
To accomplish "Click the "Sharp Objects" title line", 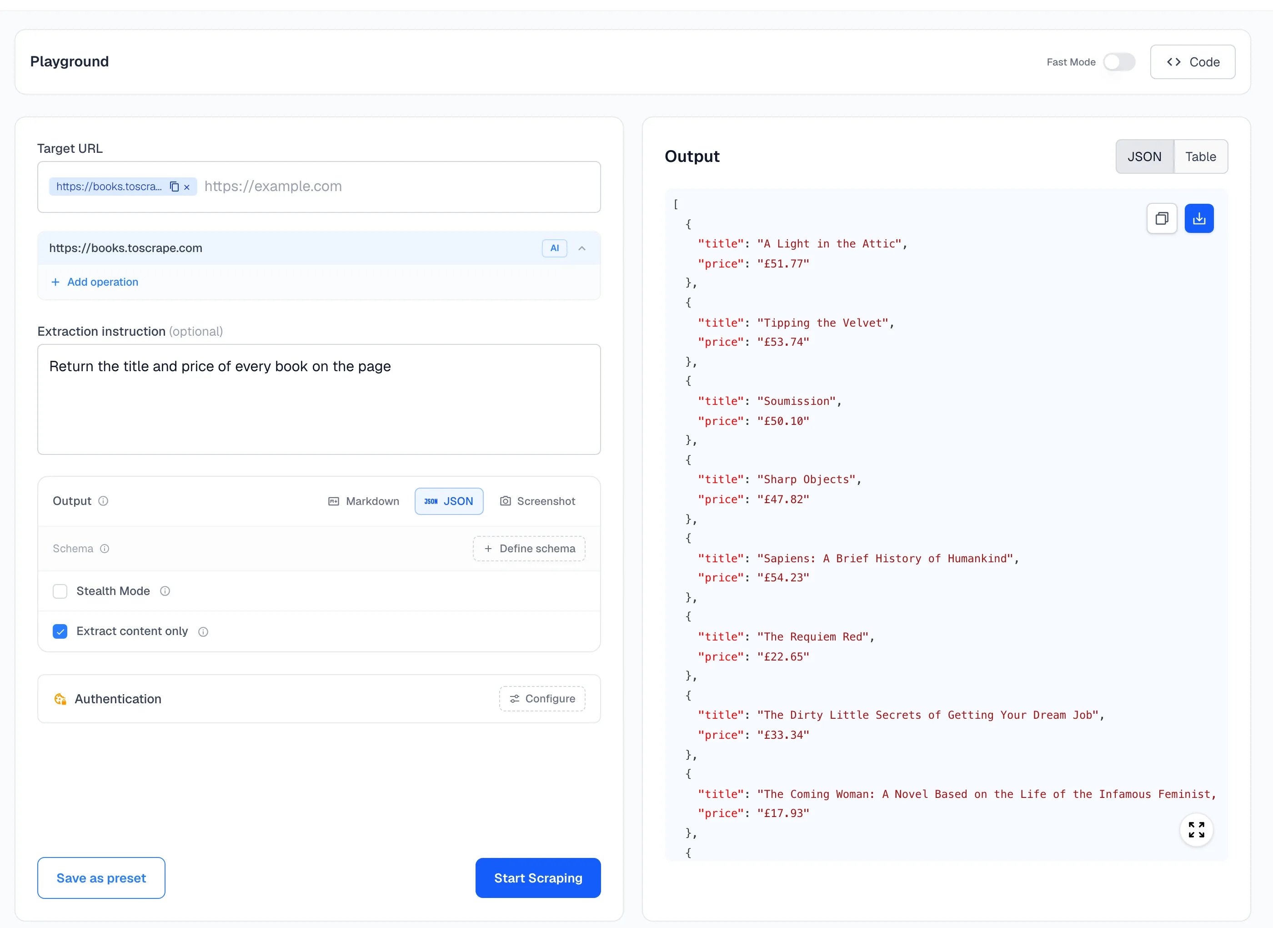I will [779, 479].
